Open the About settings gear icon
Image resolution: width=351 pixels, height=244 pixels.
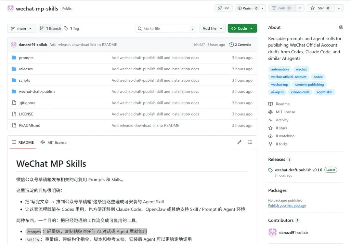pyautogui.click(x=341, y=27)
